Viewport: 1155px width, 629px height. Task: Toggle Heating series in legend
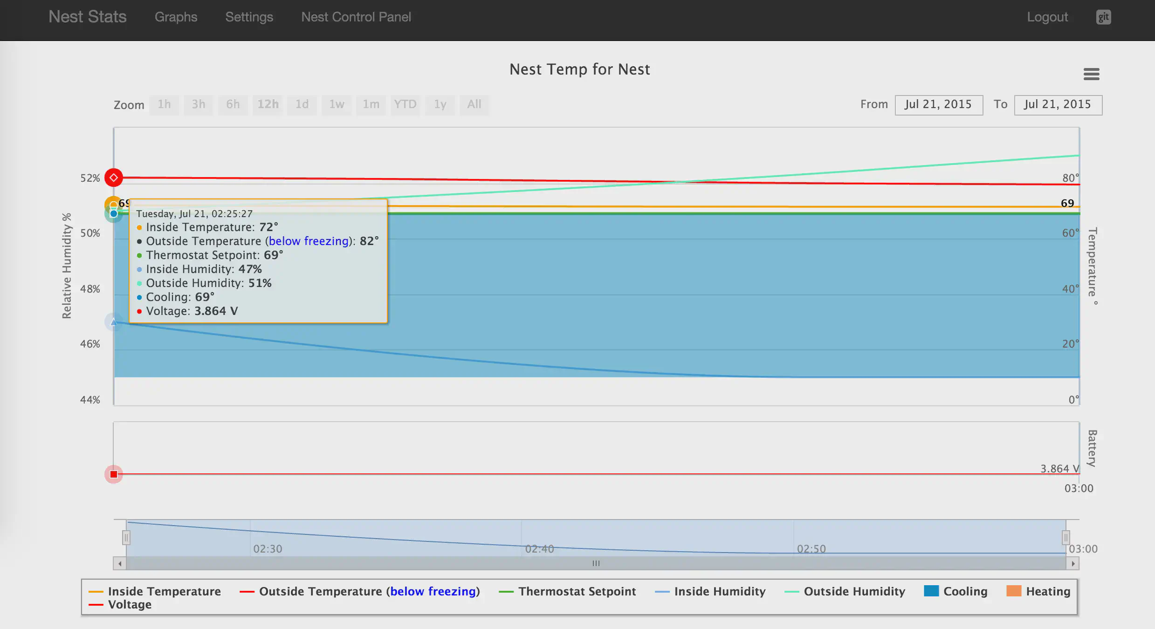click(x=1047, y=591)
